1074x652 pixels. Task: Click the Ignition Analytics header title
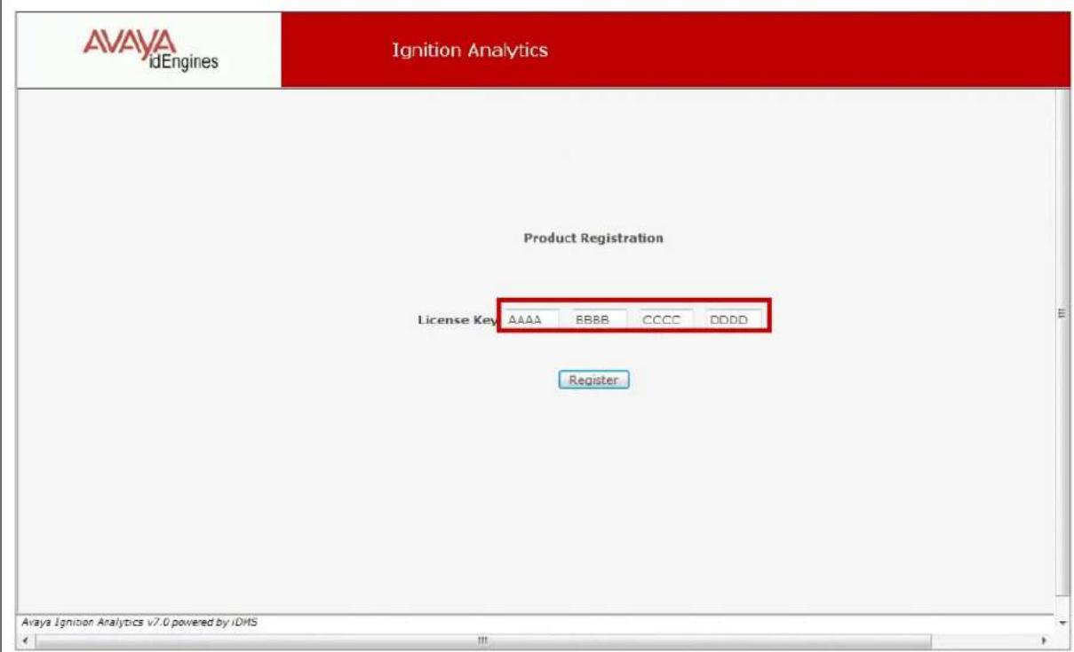(469, 50)
